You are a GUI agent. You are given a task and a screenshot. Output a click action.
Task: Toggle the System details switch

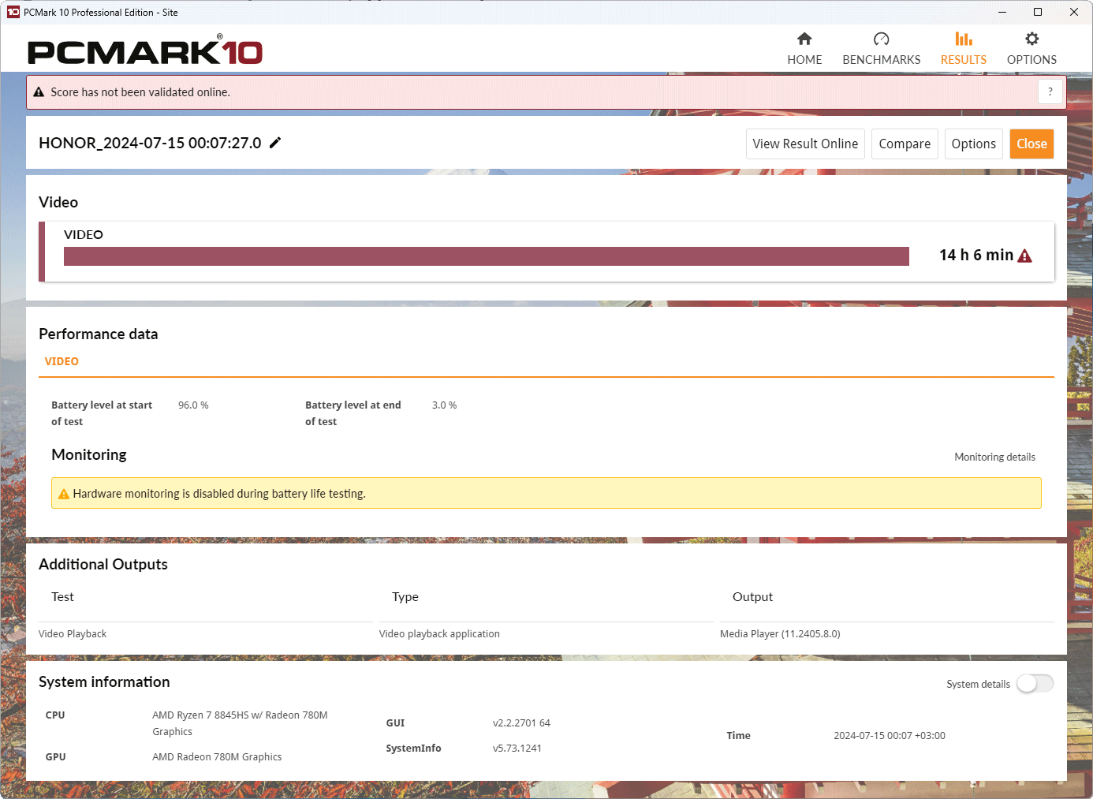[1035, 684]
